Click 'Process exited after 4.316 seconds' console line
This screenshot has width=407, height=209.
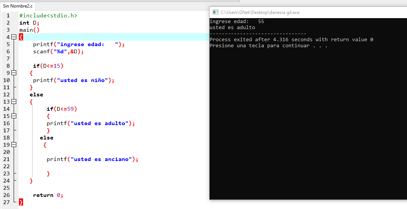[291, 40]
